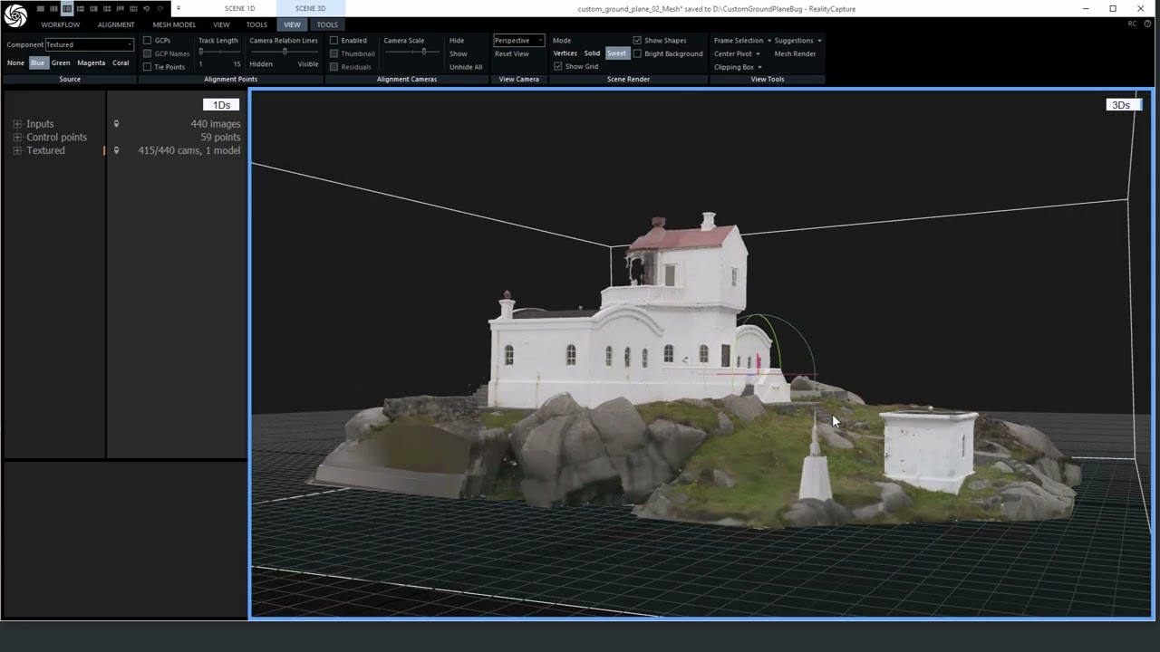1160x652 pixels.
Task: Open the MESH MODEL ribbon tab
Action: pos(174,24)
